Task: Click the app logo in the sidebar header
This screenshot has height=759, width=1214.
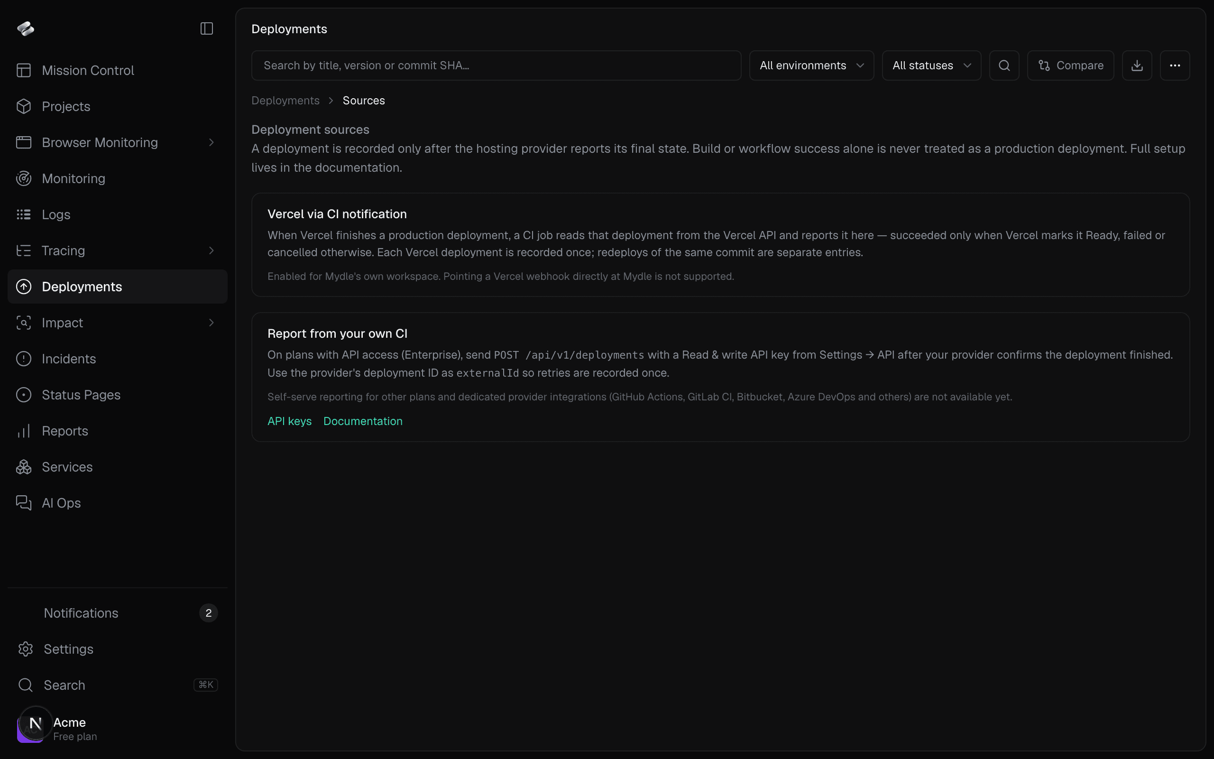Action: click(x=26, y=28)
